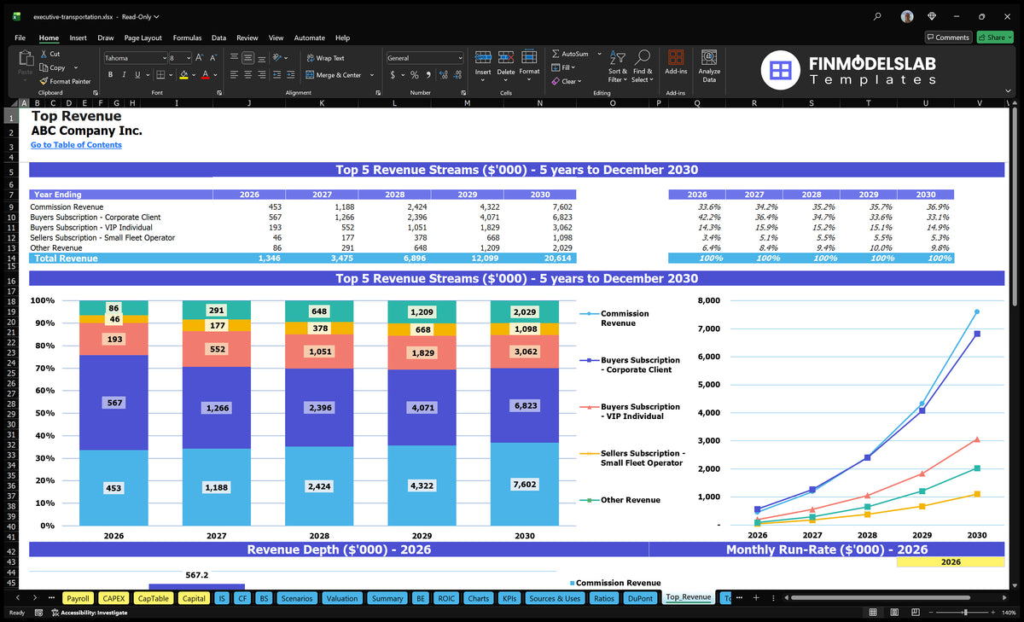
Task: Open the Fill dropdown
Action: click(x=564, y=67)
